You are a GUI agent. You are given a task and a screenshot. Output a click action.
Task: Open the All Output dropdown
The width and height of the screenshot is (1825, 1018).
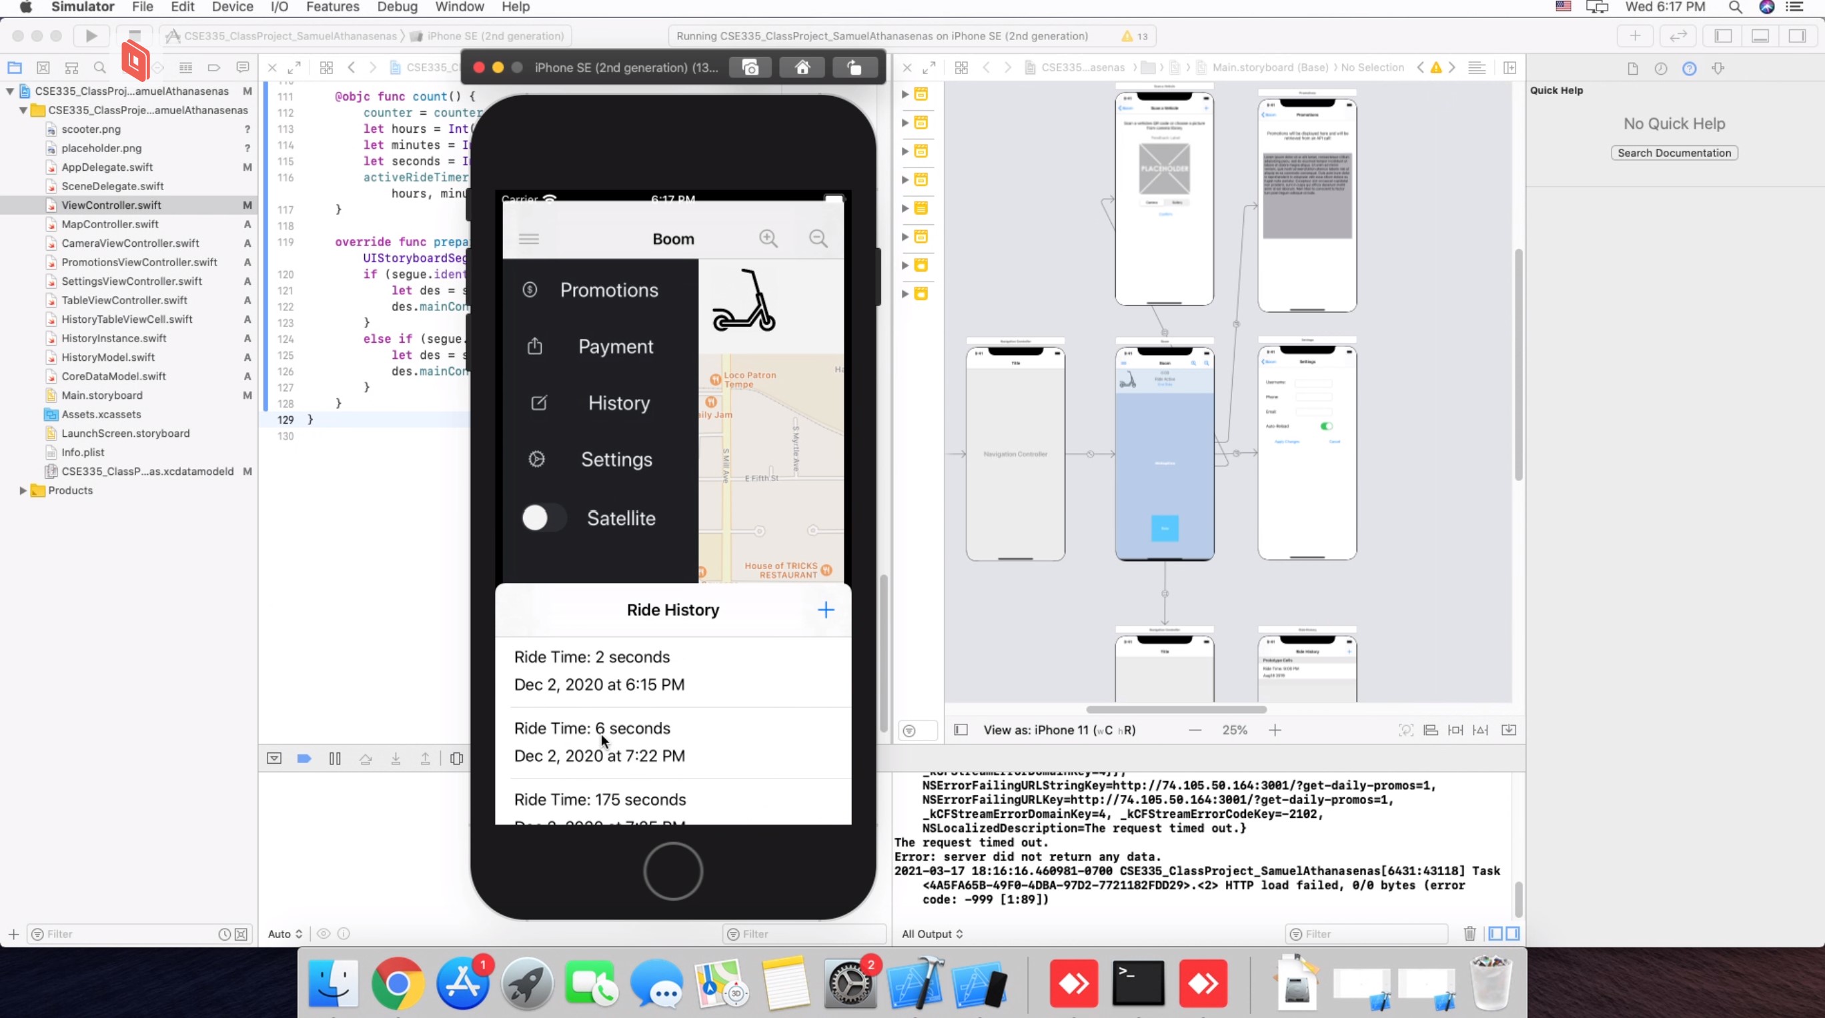click(x=932, y=934)
